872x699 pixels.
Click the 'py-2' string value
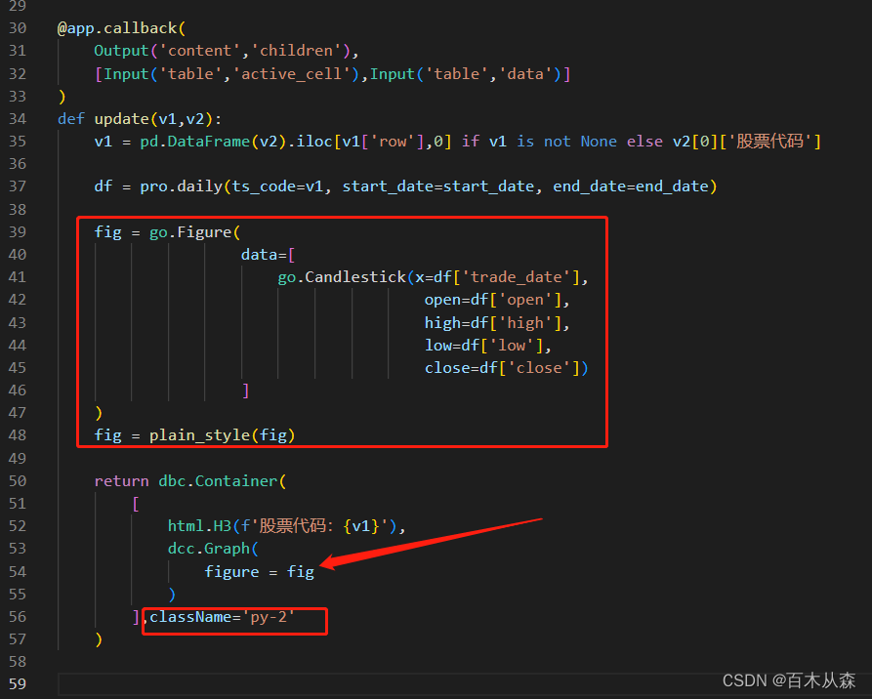[269, 617]
